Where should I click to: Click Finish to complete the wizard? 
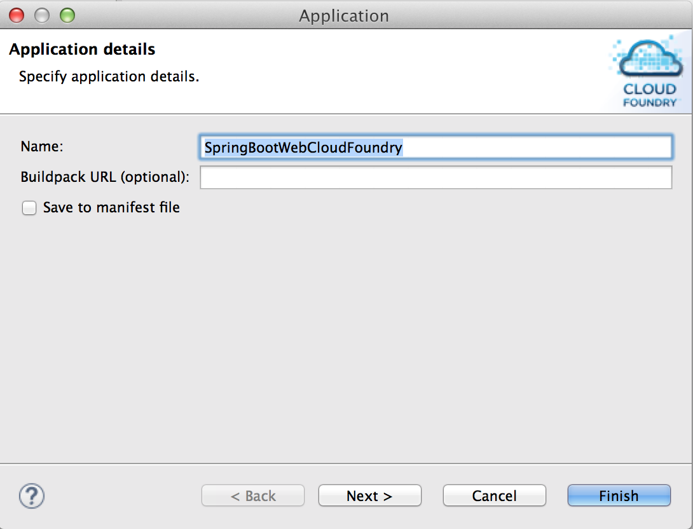[x=619, y=496]
